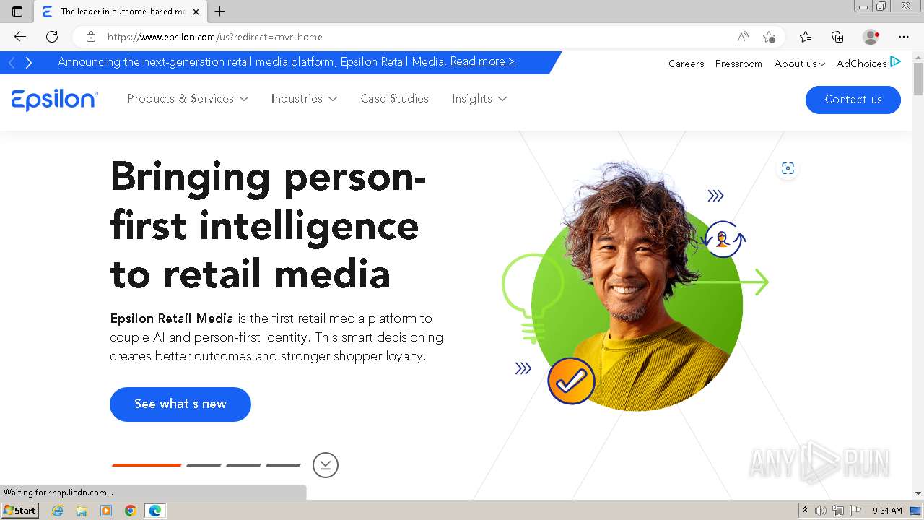924x520 pixels.
Task: Click the browser profile avatar
Action: [871, 37]
